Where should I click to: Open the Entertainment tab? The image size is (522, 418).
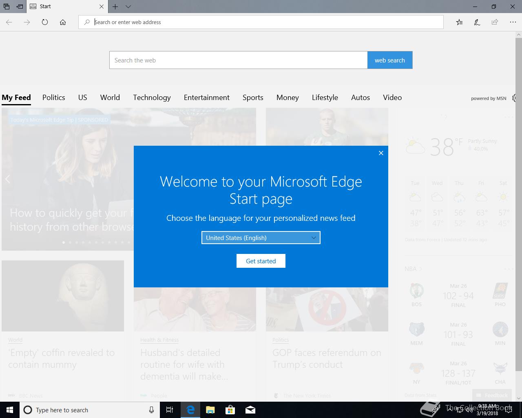(207, 97)
